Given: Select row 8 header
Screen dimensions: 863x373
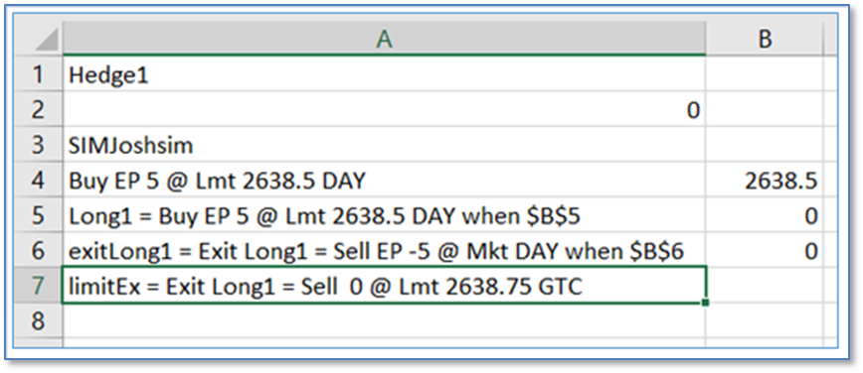Looking at the screenshot, I should 38,320.
